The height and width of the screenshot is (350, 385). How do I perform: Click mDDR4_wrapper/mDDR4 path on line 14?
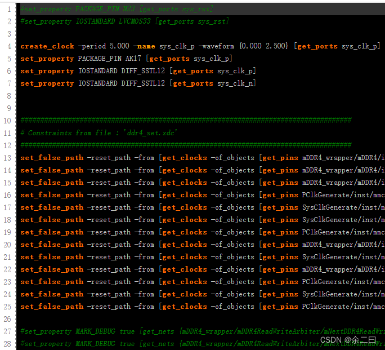click(x=343, y=170)
